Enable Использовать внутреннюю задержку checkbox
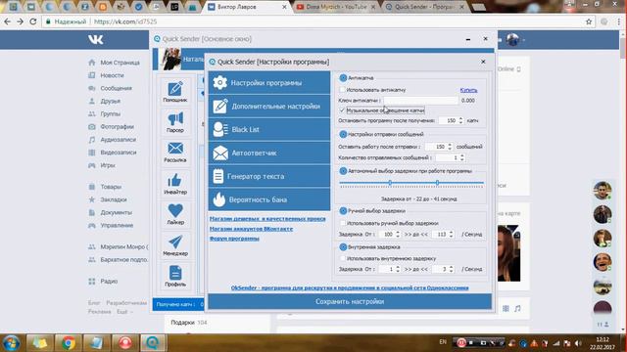The height and width of the screenshot is (352, 627). coord(343,258)
